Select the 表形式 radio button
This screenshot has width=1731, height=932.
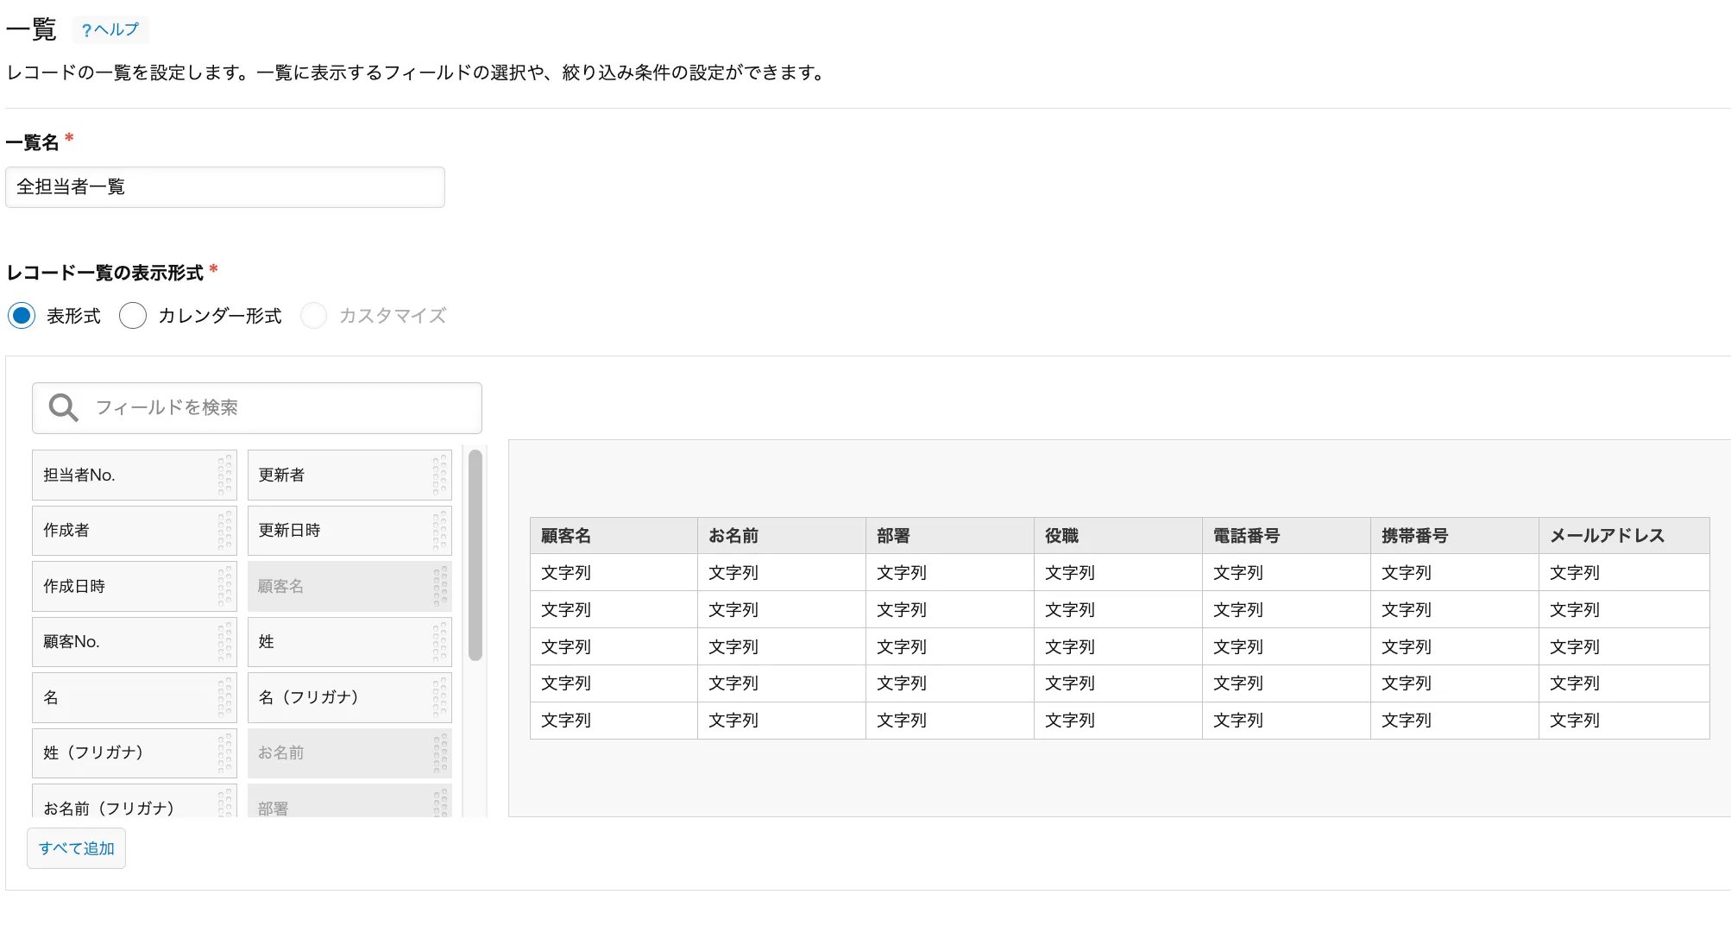click(22, 316)
